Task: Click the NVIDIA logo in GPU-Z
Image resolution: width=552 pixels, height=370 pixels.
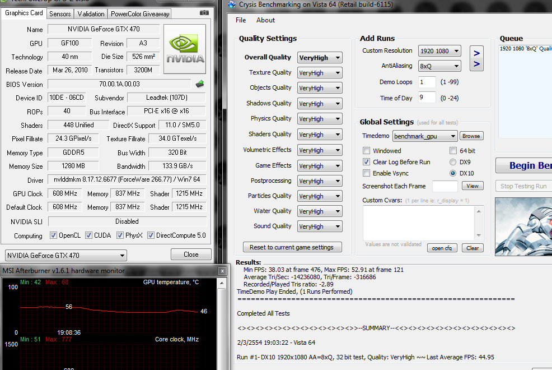Action: 185,49
